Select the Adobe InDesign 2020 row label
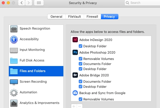160x108 pixels. coord(96,40)
